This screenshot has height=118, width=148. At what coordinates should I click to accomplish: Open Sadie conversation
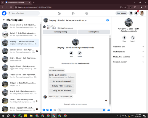(20, 101)
